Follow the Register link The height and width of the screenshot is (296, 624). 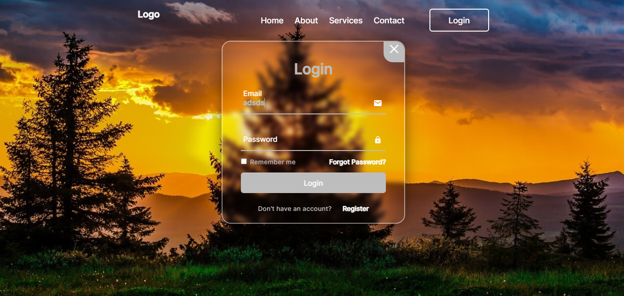click(356, 209)
